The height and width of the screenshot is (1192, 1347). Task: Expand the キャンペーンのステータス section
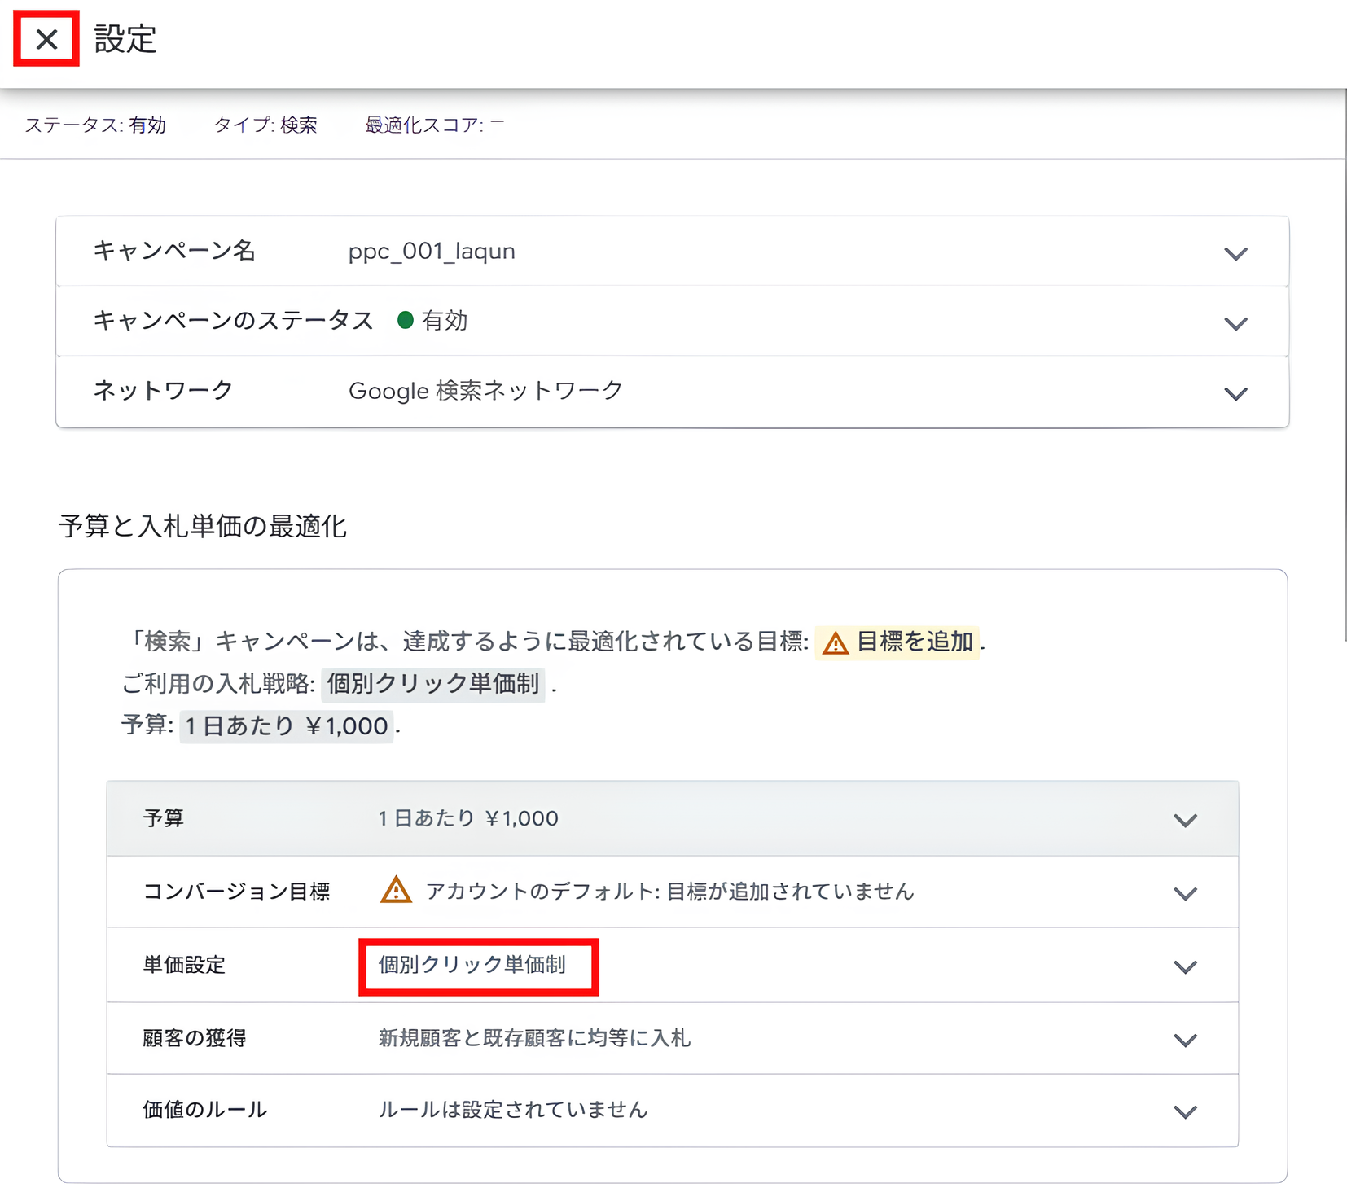(1235, 322)
